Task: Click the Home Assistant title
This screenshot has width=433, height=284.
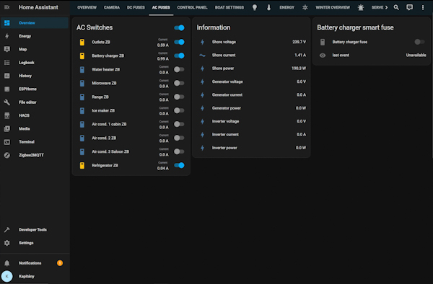Action: tap(38, 7)
